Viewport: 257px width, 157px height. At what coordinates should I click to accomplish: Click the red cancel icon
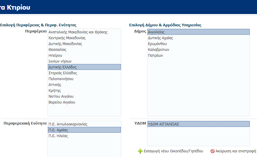[x=212, y=151]
